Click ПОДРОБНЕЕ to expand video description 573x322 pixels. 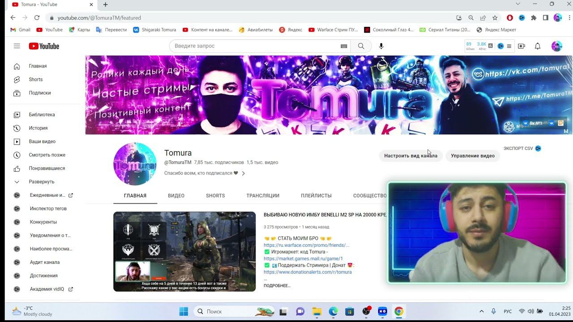coord(277,285)
